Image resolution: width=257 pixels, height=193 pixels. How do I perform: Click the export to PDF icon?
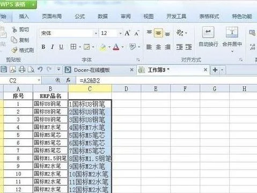(13, 69)
